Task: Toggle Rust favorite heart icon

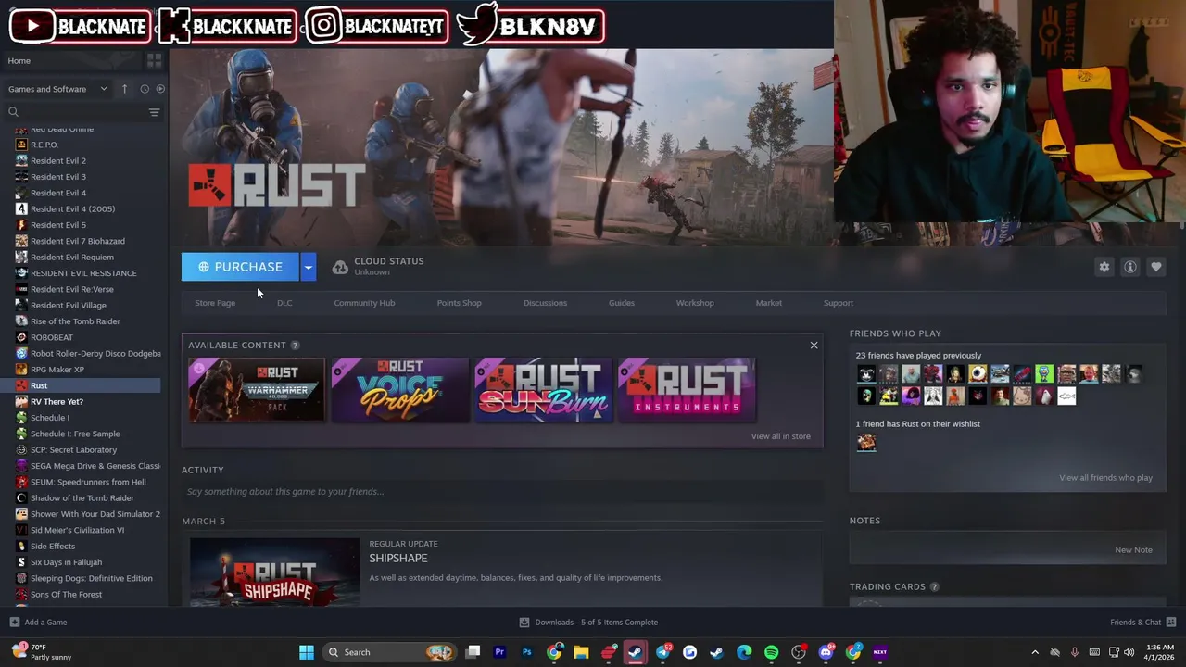Action: tap(1156, 267)
